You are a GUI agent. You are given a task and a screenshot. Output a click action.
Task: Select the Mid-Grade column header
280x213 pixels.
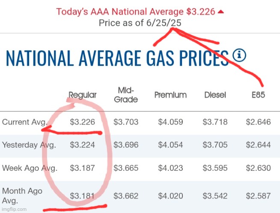click(126, 95)
